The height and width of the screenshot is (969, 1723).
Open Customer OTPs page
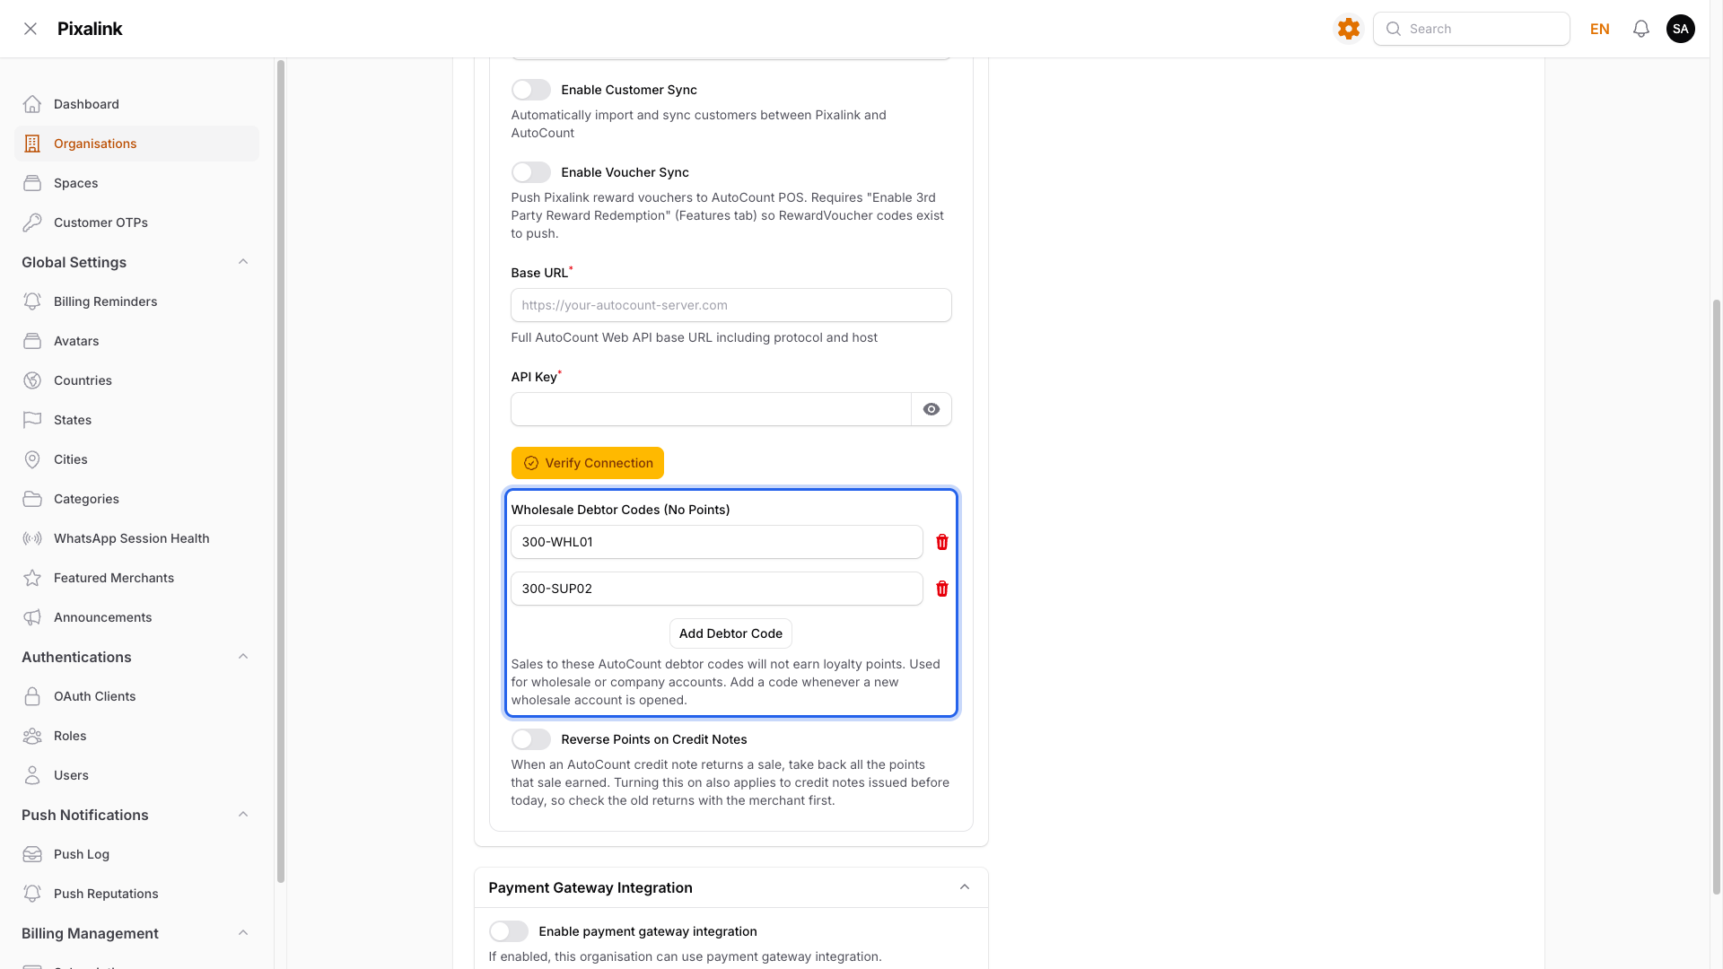(136, 223)
